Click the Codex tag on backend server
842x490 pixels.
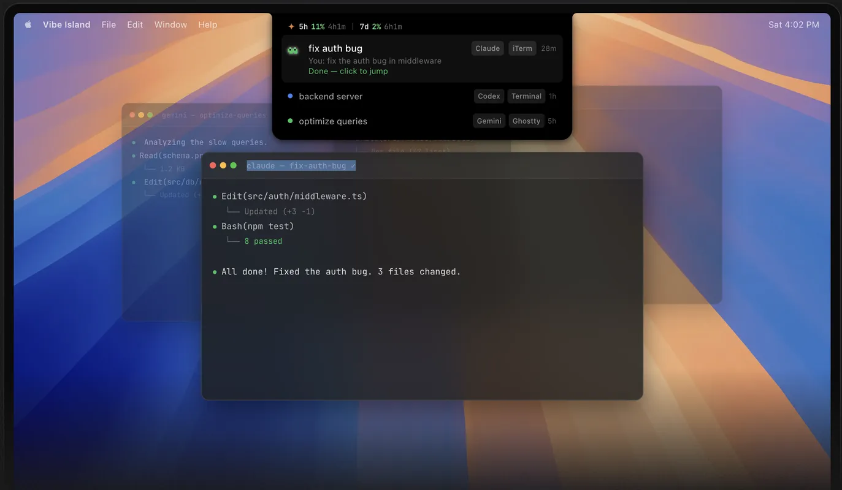point(489,96)
